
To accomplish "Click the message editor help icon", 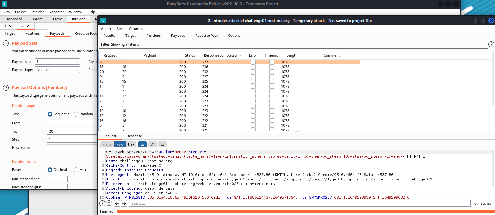I will 102,203.
